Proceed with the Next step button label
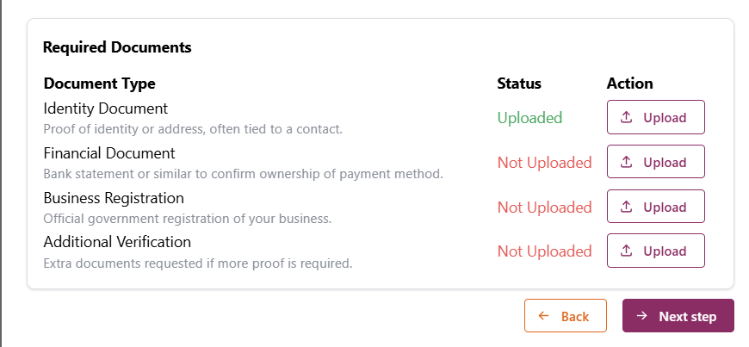 click(x=687, y=317)
